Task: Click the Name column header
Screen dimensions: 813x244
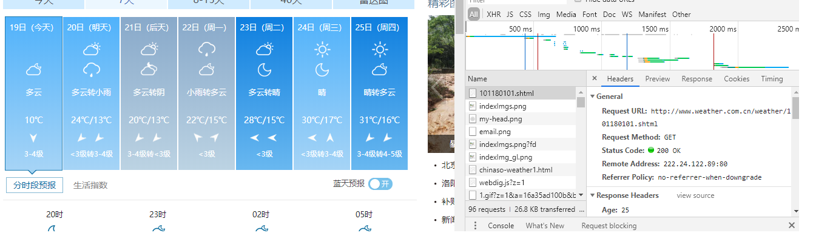Action: pyautogui.click(x=477, y=79)
